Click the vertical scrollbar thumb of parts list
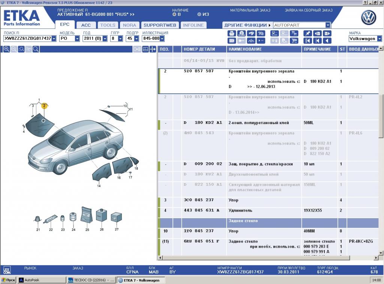The width and height of the screenshot is (384, 284). click(x=381, y=116)
